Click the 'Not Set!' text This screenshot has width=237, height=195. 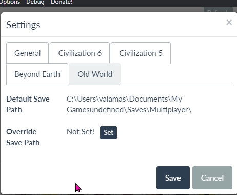click(81, 132)
